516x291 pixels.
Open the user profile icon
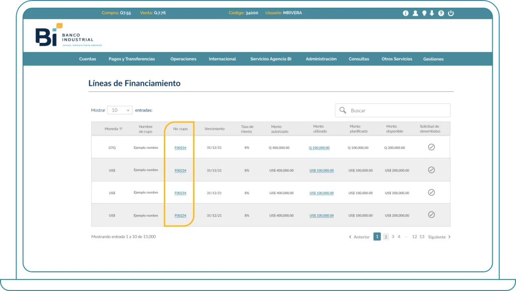[x=415, y=13]
